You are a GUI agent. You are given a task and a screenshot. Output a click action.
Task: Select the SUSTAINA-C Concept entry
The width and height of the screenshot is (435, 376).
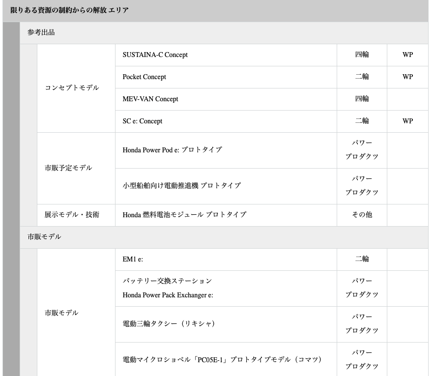coord(155,55)
